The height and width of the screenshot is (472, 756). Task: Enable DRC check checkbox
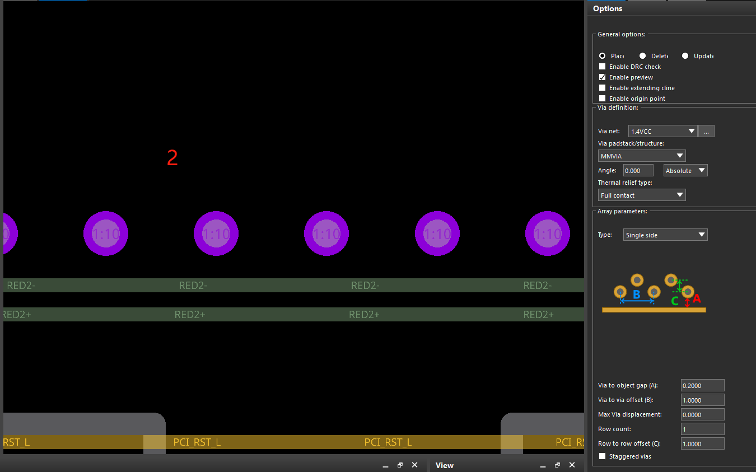pyautogui.click(x=603, y=67)
